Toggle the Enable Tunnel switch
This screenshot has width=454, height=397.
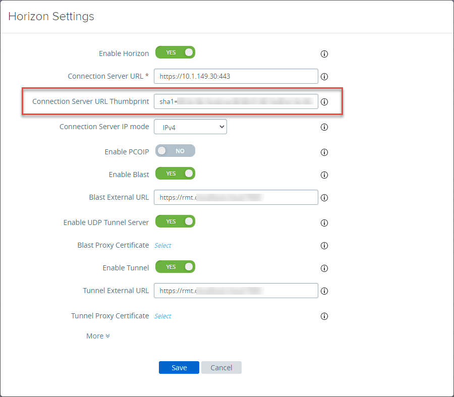pyautogui.click(x=175, y=267)
